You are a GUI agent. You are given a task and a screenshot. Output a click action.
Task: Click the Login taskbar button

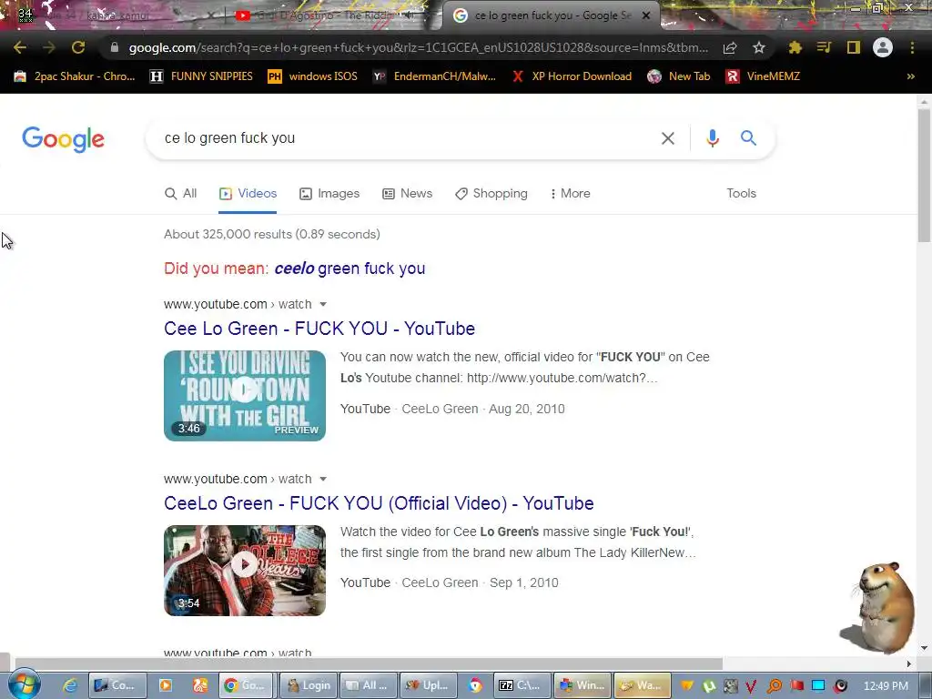pyautogui.click(x=309, y=685)
